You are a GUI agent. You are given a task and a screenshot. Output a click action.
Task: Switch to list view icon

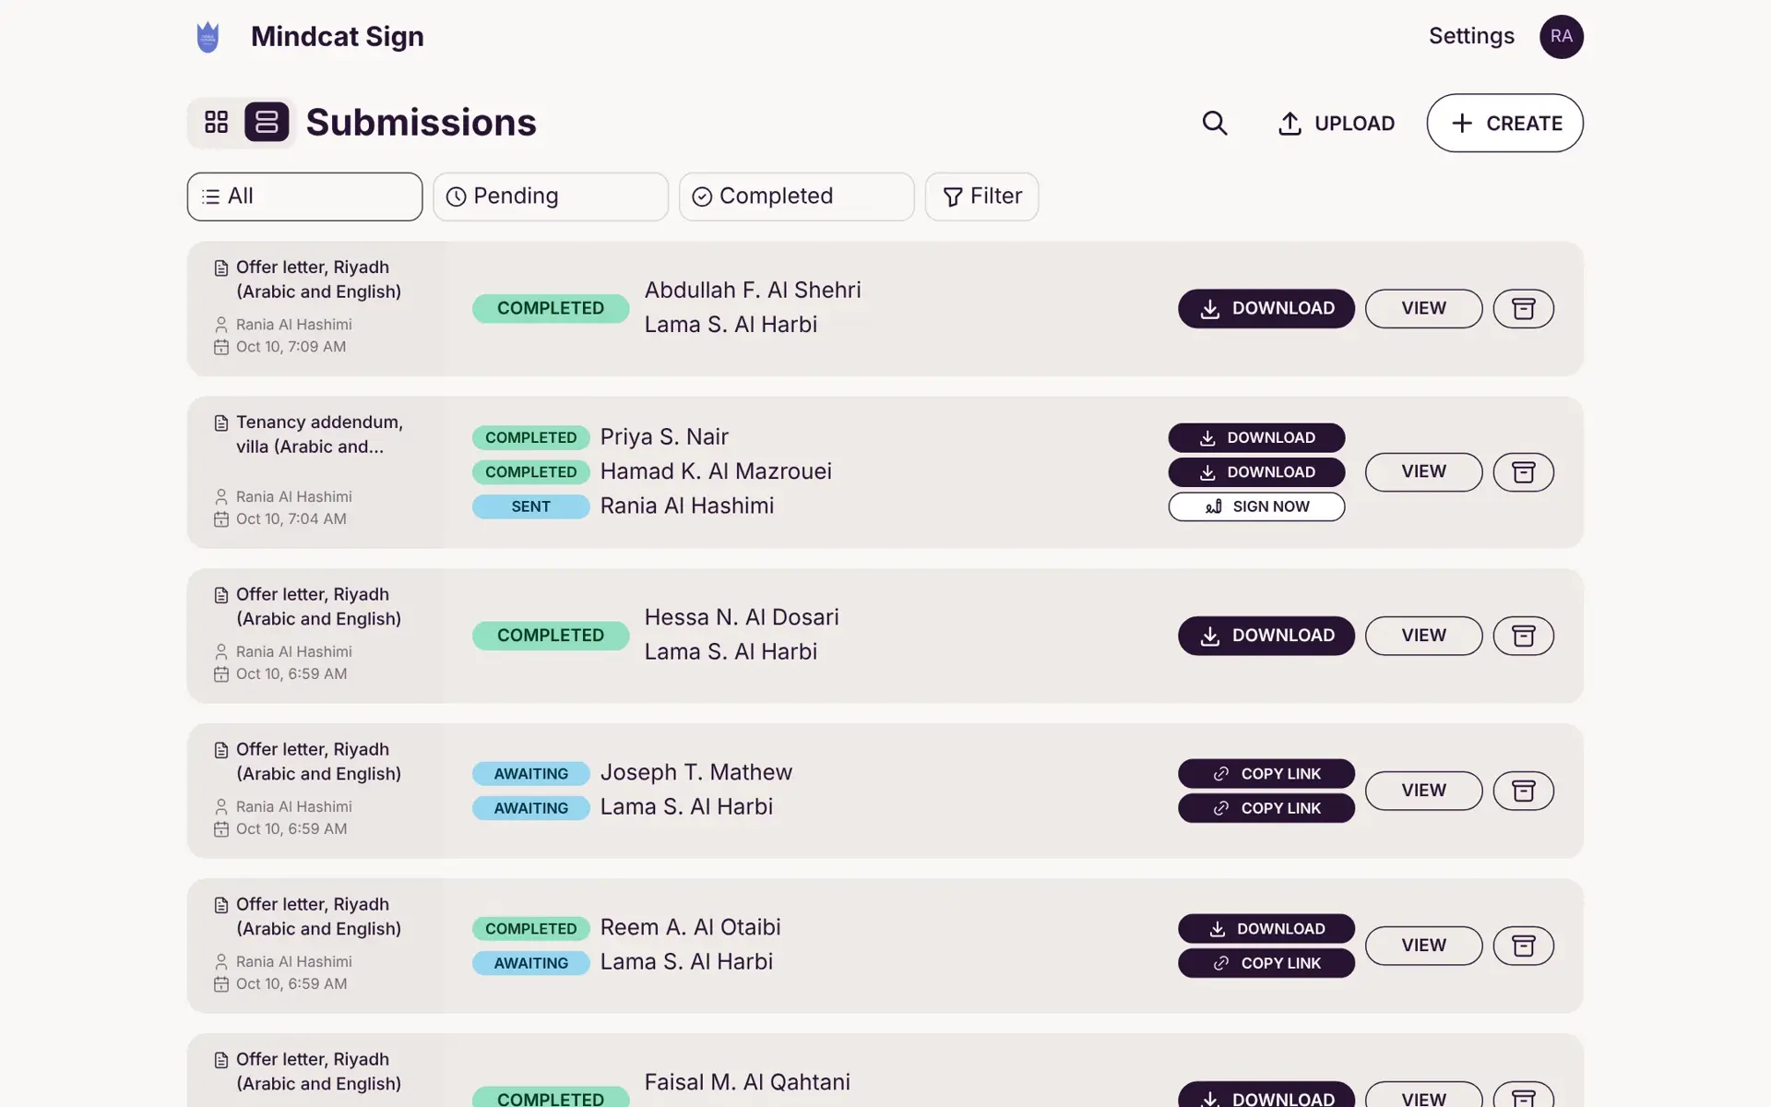267,122
